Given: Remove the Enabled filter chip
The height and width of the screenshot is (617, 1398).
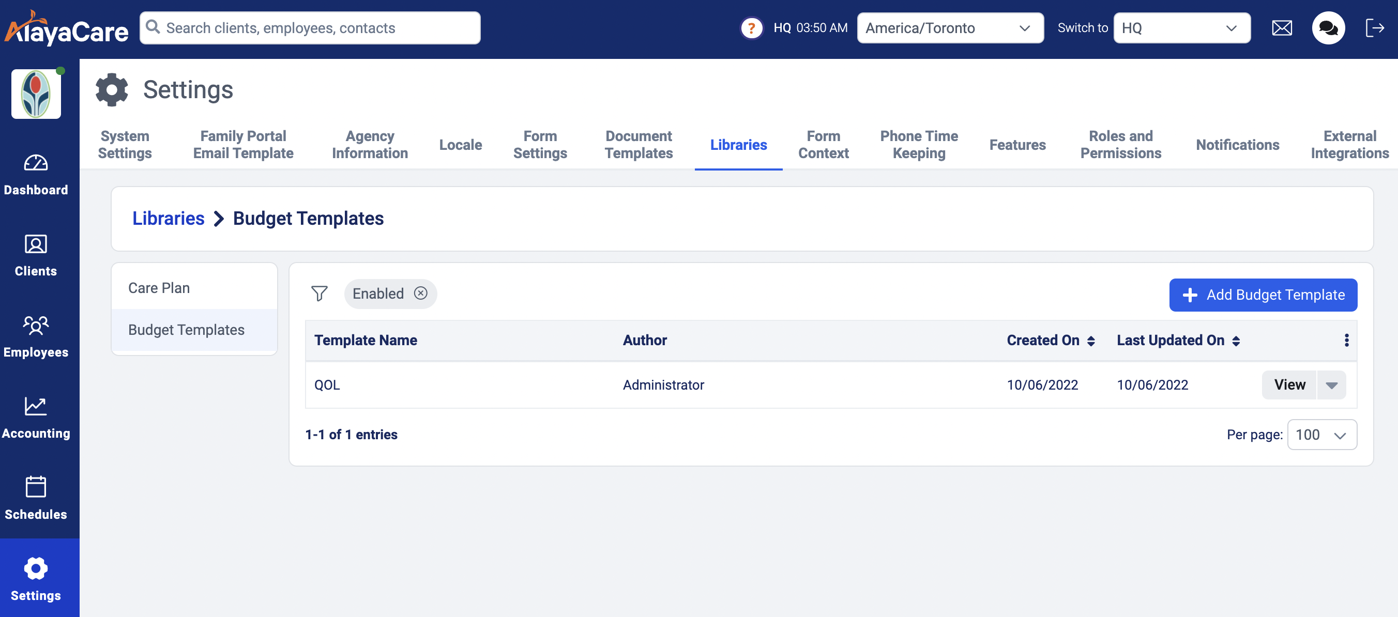Looking at the screenshot, I should [x=421, y=294].
